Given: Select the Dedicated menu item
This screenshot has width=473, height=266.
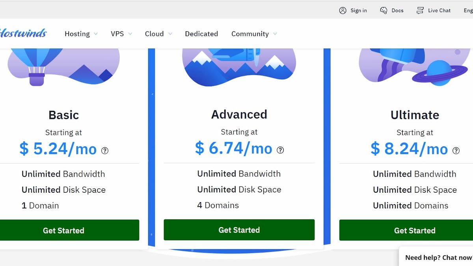Looking at the screenshot, I should (x=201, y=34).
